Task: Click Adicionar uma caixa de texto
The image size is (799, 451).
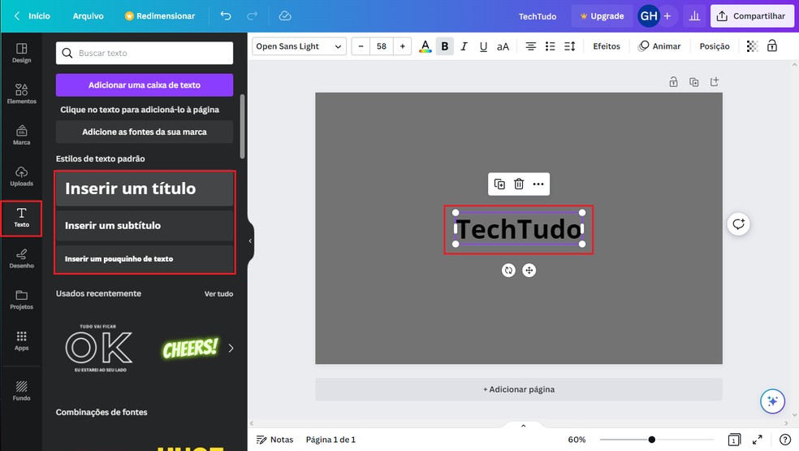Action: click(x=145, y=85)
